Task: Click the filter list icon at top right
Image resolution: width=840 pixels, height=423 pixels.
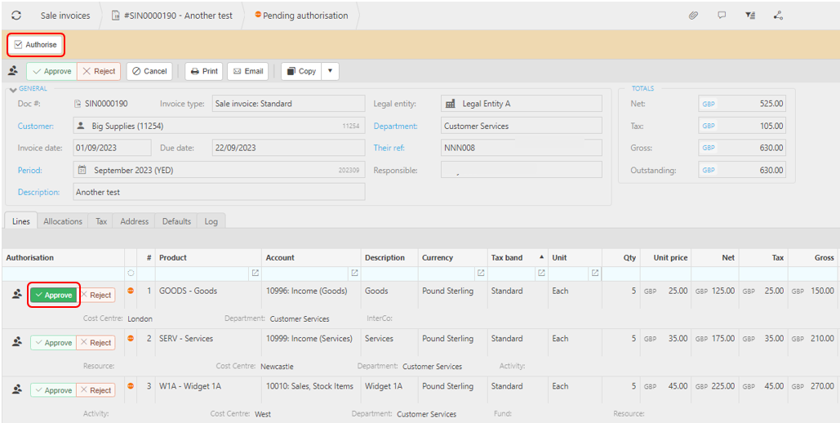Action: point(750,16)
